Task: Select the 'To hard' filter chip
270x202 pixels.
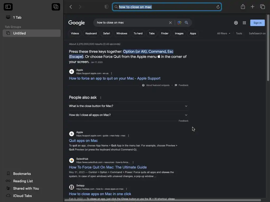Action: tap(138, 33)
